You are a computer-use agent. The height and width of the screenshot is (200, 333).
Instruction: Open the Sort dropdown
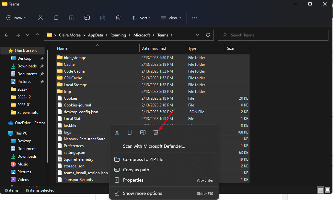tap(142, 18)
